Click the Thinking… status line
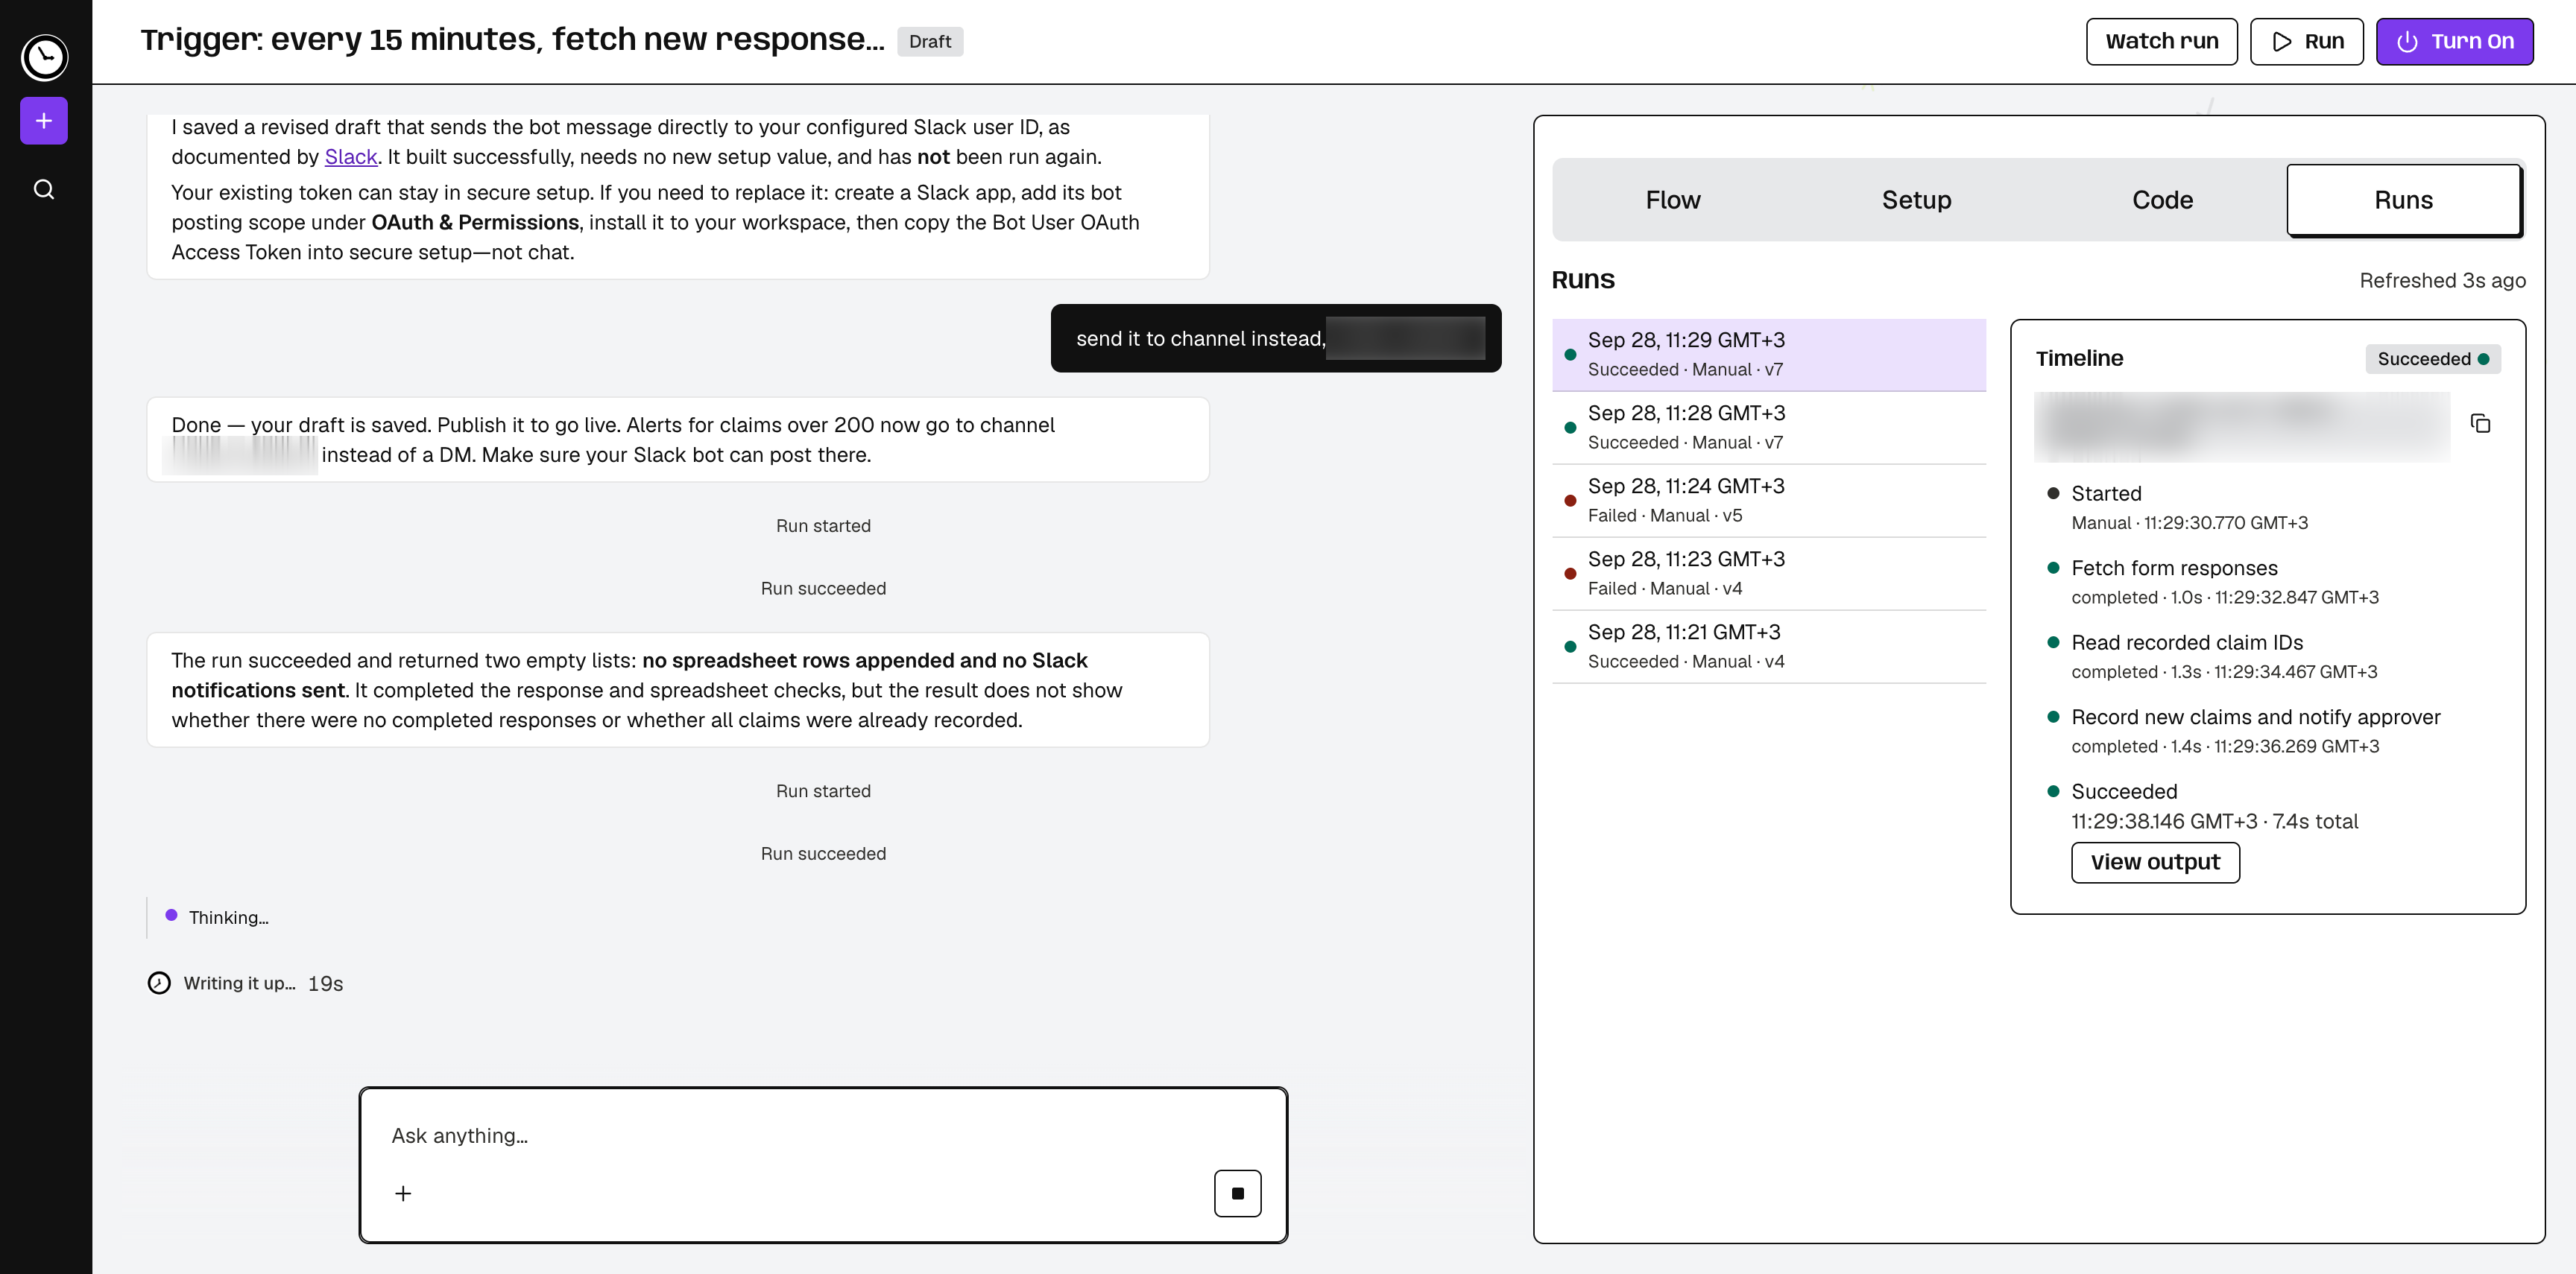 pyautogui.click(x=228, y=917)
